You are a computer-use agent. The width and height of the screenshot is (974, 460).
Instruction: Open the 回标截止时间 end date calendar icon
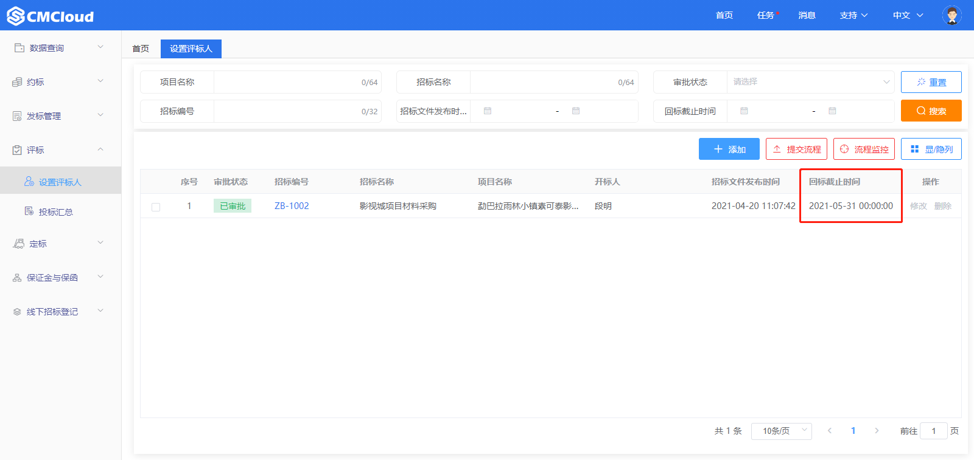point(832,111)
